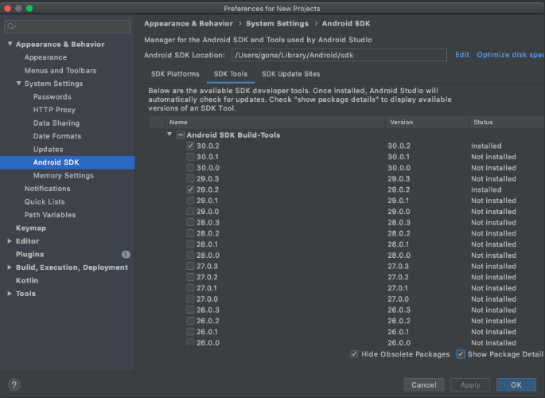
Task: Click the help question mark button
Action: pos(14,384)
